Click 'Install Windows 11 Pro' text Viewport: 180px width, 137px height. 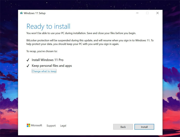pyautogui.click(x=48, y=60)
